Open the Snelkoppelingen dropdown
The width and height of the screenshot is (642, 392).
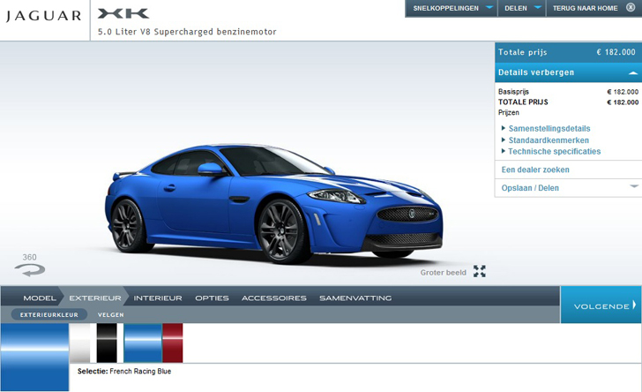452,8
